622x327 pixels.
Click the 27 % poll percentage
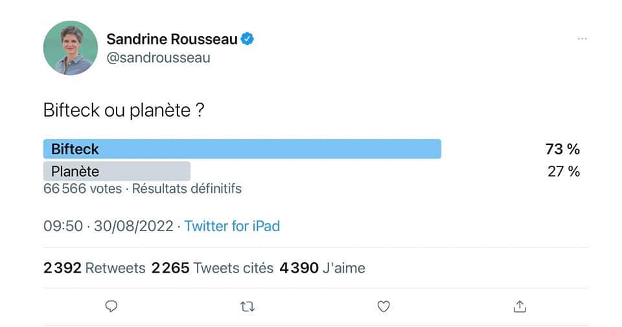(563, 172)
